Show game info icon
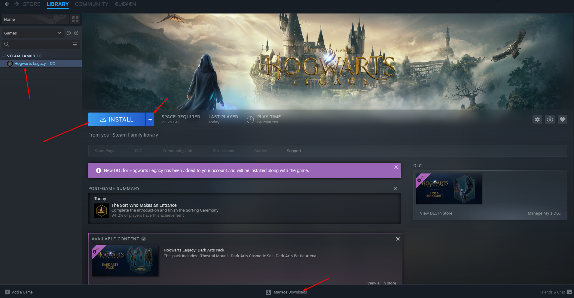The image size is (574, 298). click(x=550, y=119)
